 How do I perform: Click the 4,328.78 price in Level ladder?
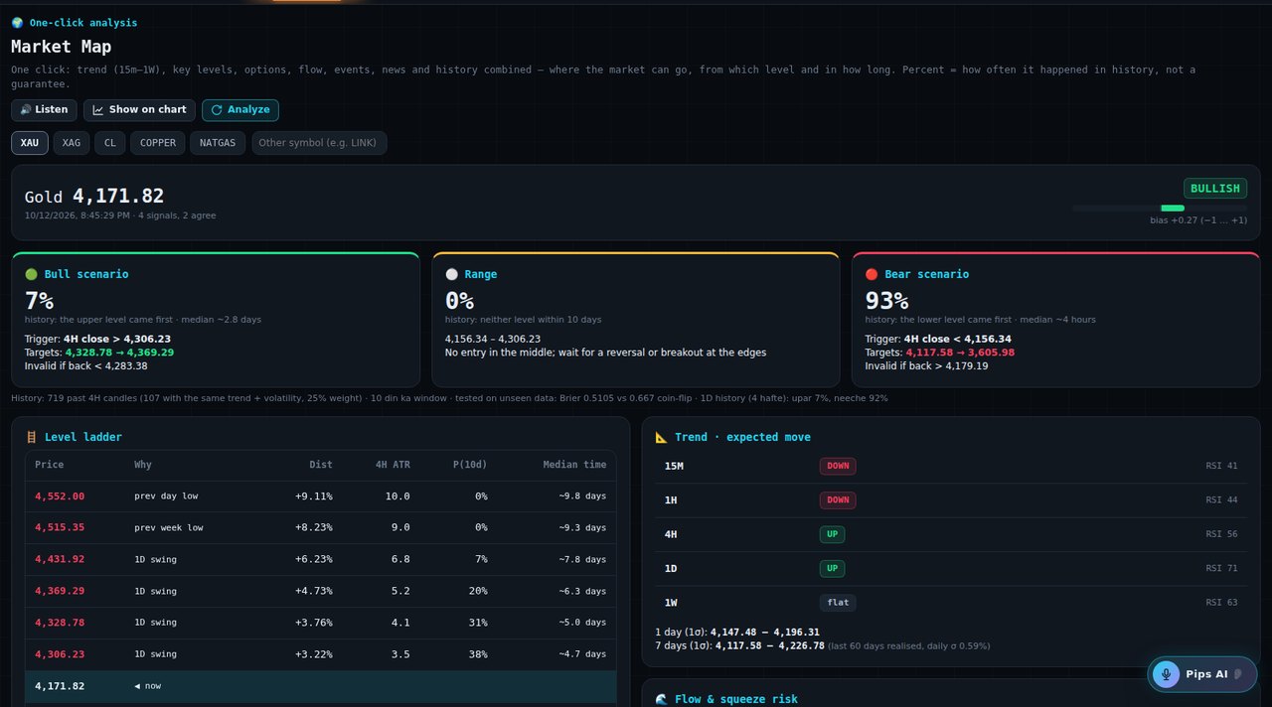coord(60,623)
